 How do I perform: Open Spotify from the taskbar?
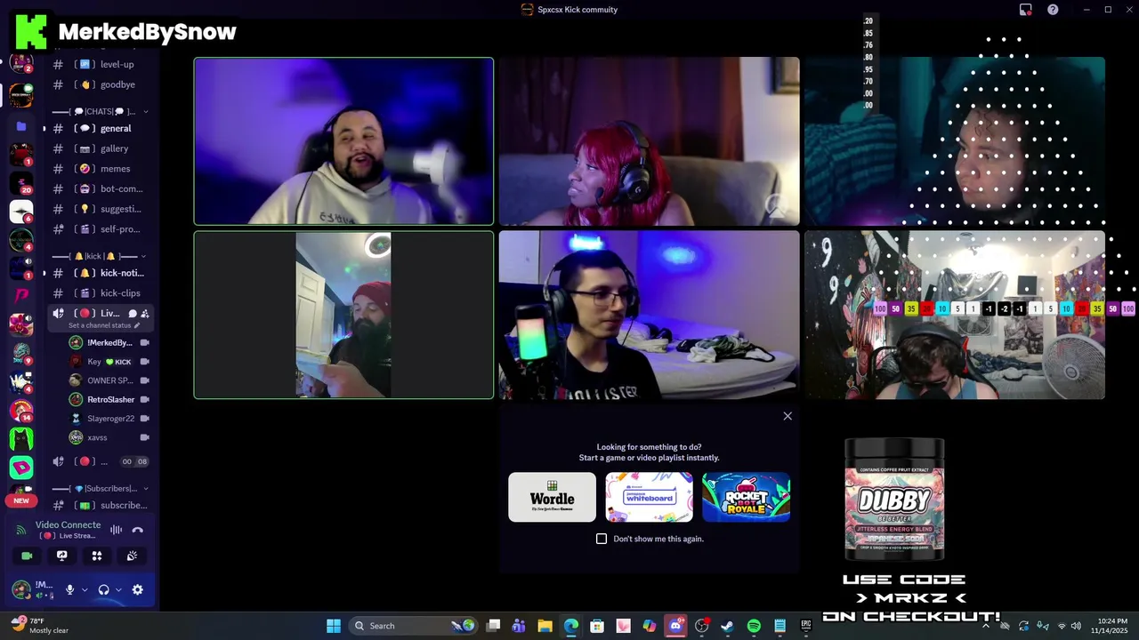pyautogui.click(x=754, y=626)
